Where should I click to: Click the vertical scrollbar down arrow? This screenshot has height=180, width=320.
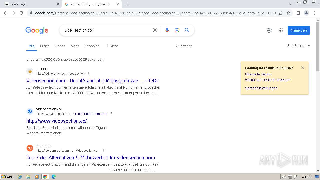[318, 171]
